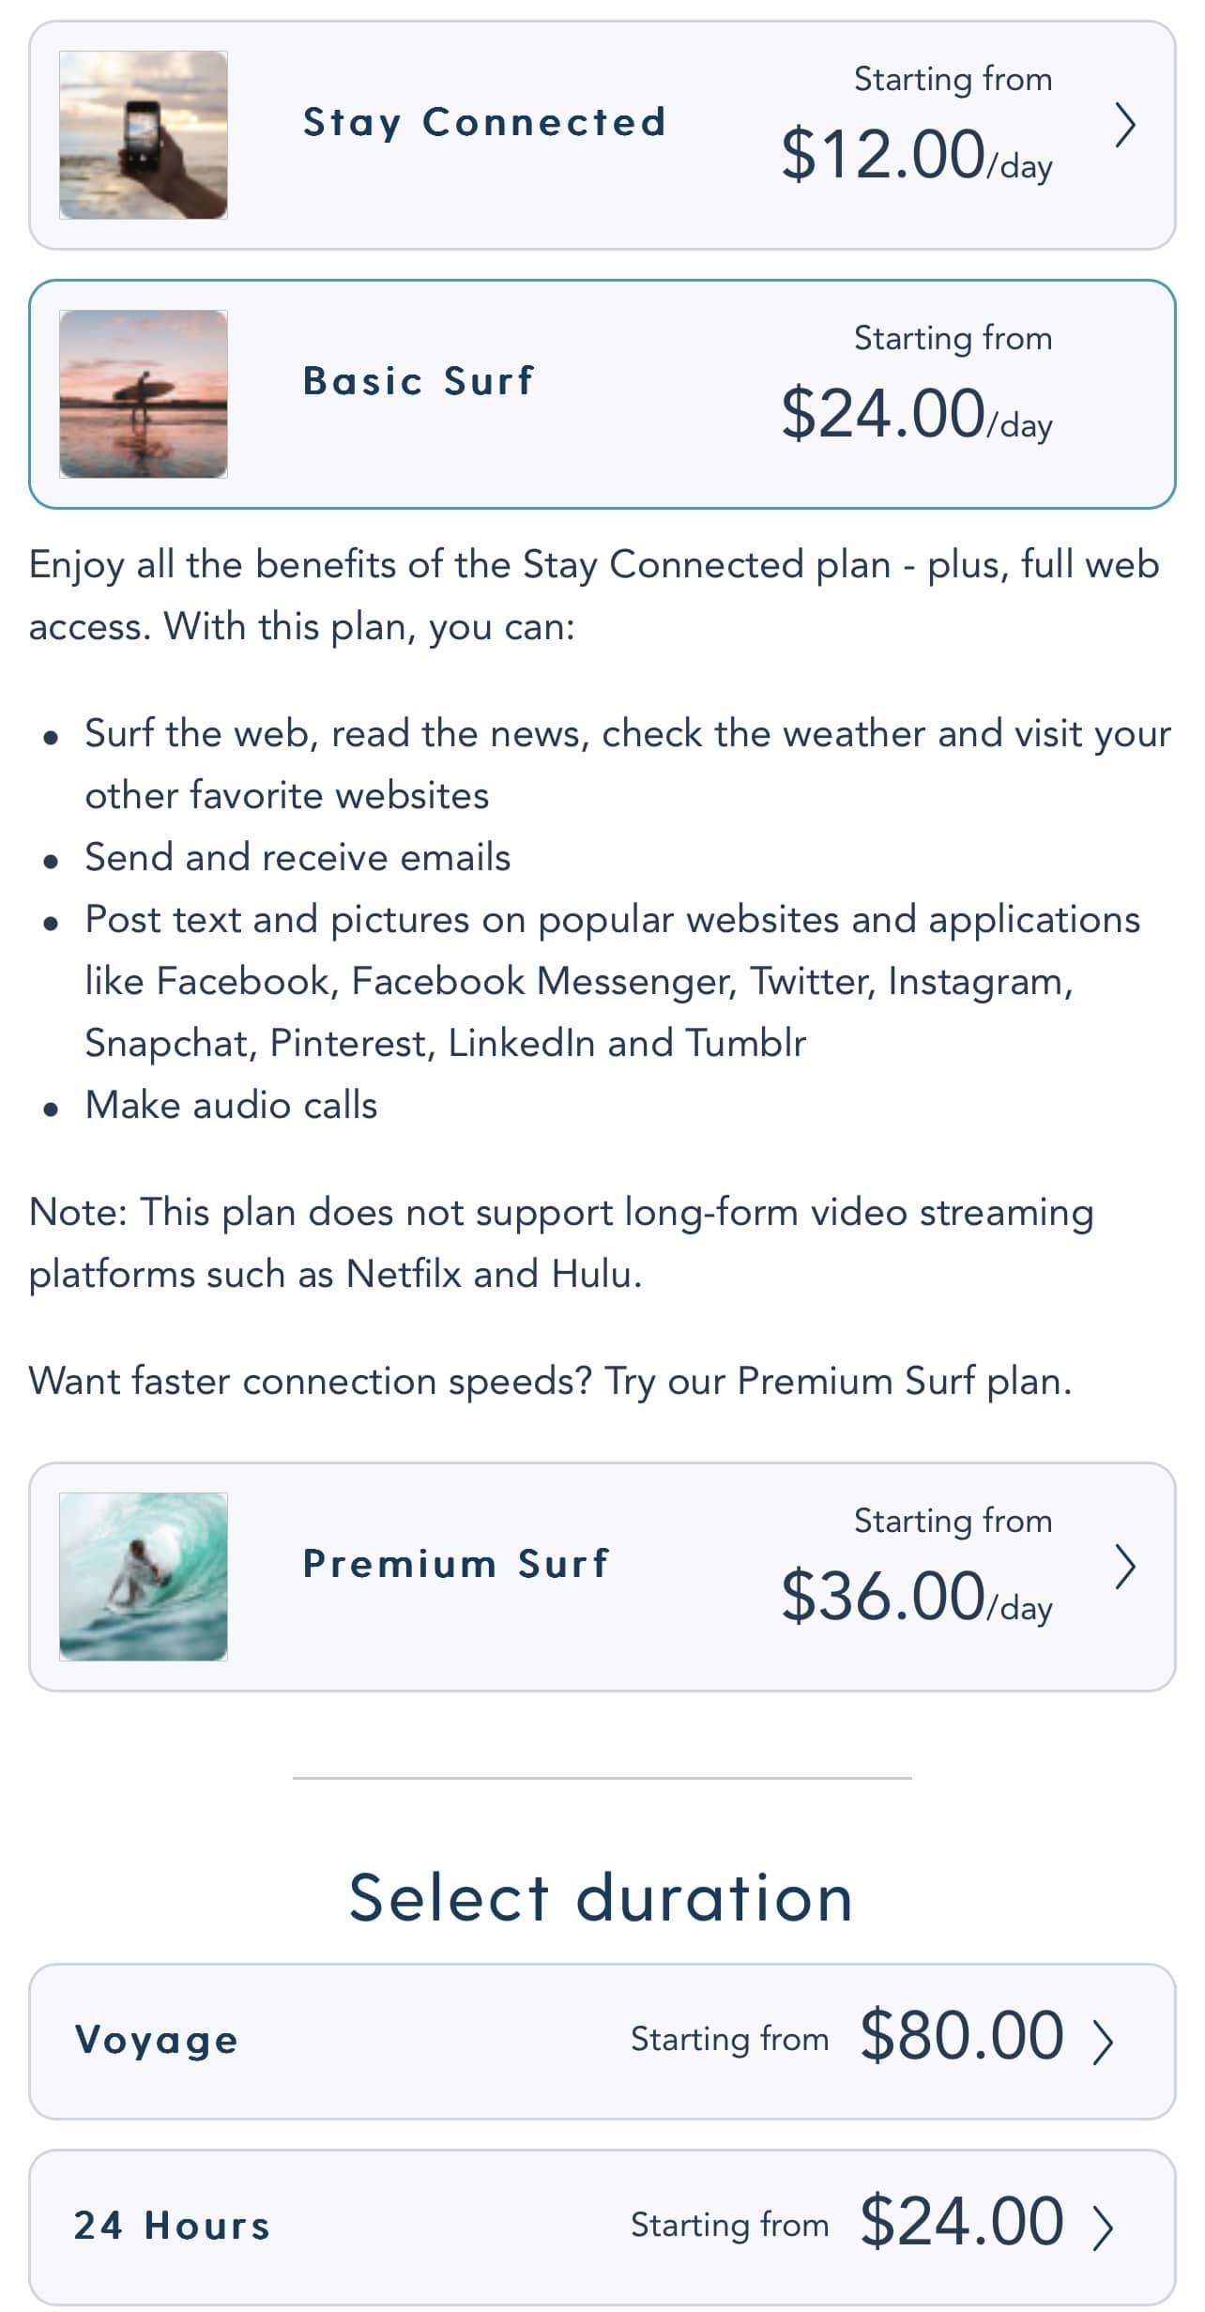This screenshot has height=2312, width=1205.
Task: Click the $36.00/day Premium Surf price
Action: click(916, 1596)
